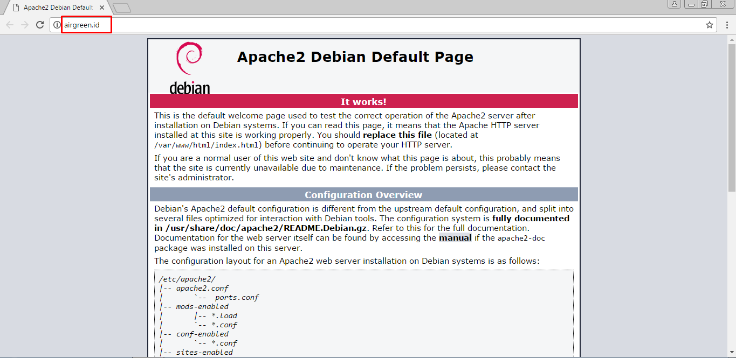The height and width of the screenshot is (358, 736).
Task: Click the Configuration Overview header
Action: click(364, 195)
